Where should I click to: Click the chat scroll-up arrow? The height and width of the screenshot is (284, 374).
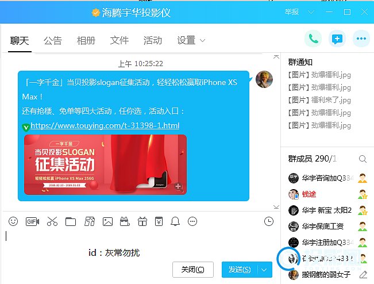(x=276, y=57)
